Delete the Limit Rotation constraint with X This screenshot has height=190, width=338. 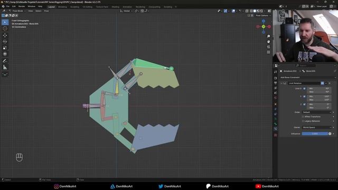[330, 83]
